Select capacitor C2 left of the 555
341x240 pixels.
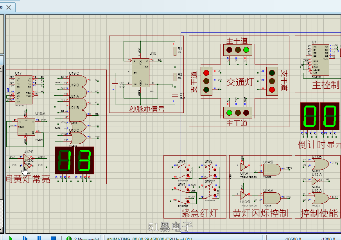(115, 84)
